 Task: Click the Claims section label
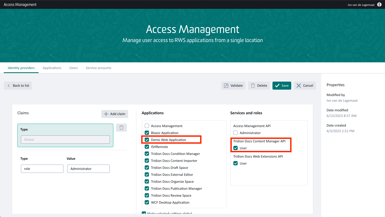click(23, 113)
